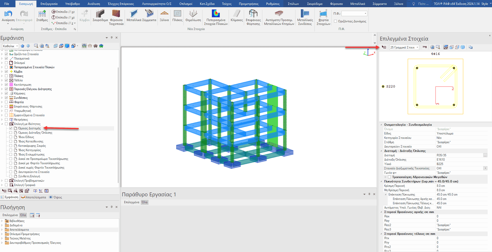Open the Αποτελέσματα panel tab
This screenshot has height=252, width=492.
[x=34, y=197]
